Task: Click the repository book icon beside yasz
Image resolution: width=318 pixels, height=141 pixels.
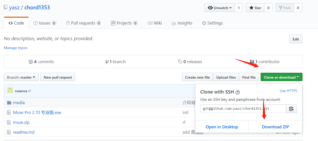Action: [x=6, y=7]
